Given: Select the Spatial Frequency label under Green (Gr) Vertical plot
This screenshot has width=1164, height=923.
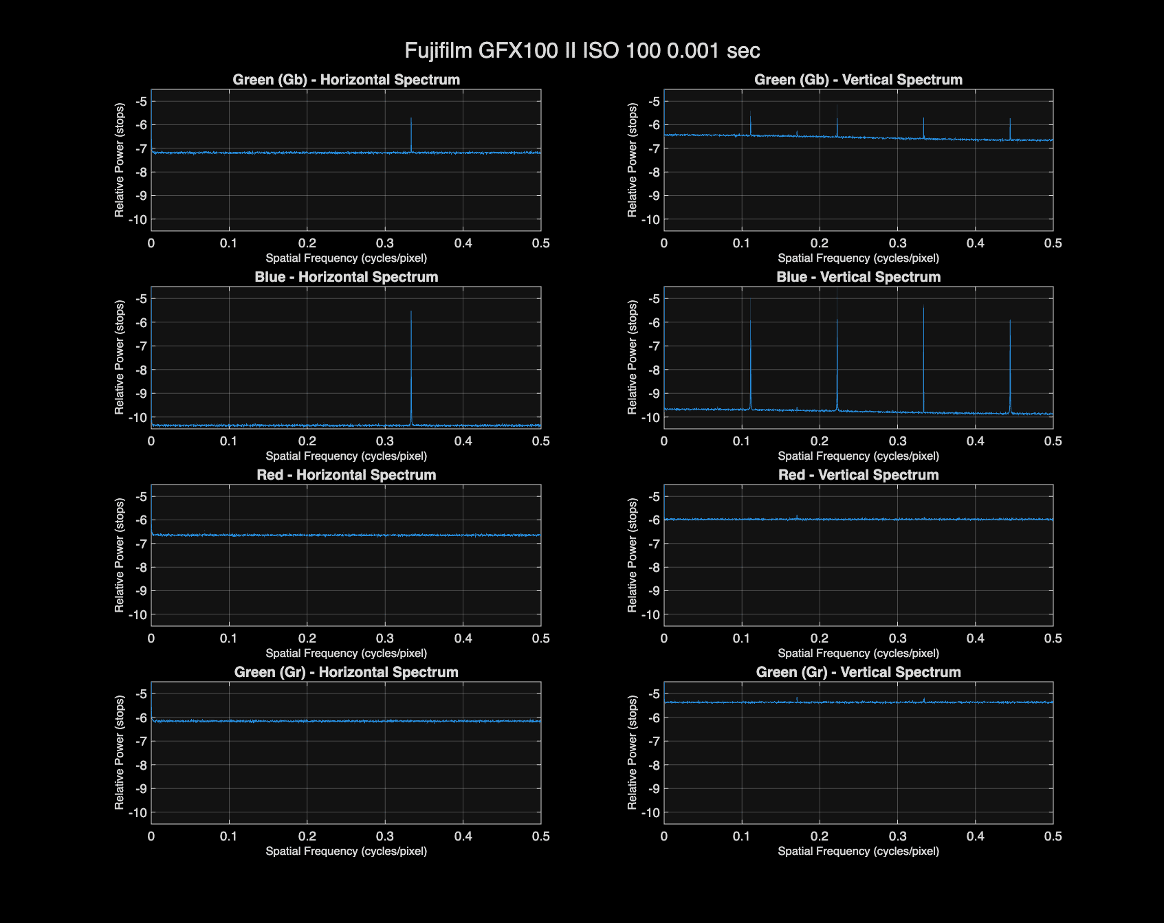Looking at the screenshot, I should tap(858, 852).
